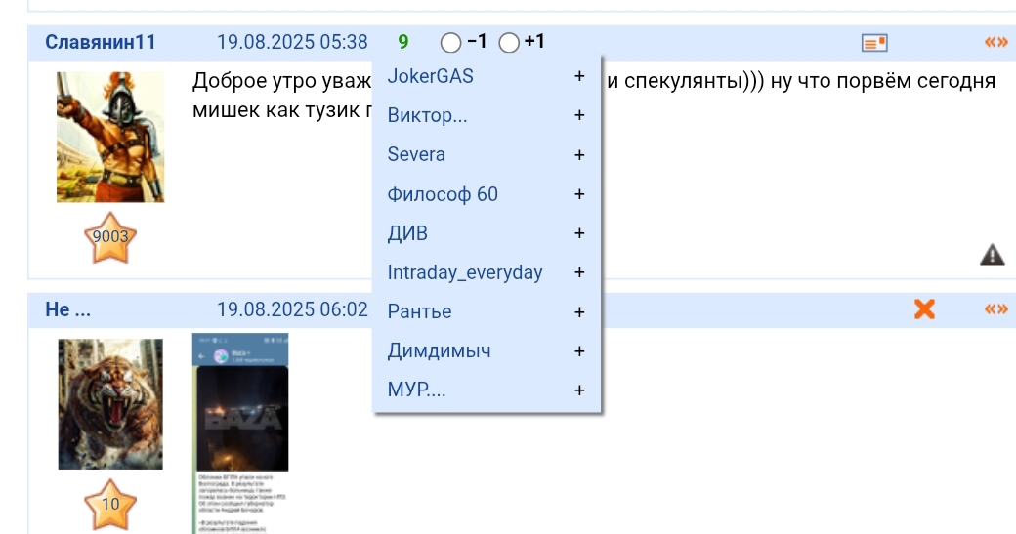The image size is (1016, 534).
Task: Open Рантье in voters list
Action: (419, 311)
